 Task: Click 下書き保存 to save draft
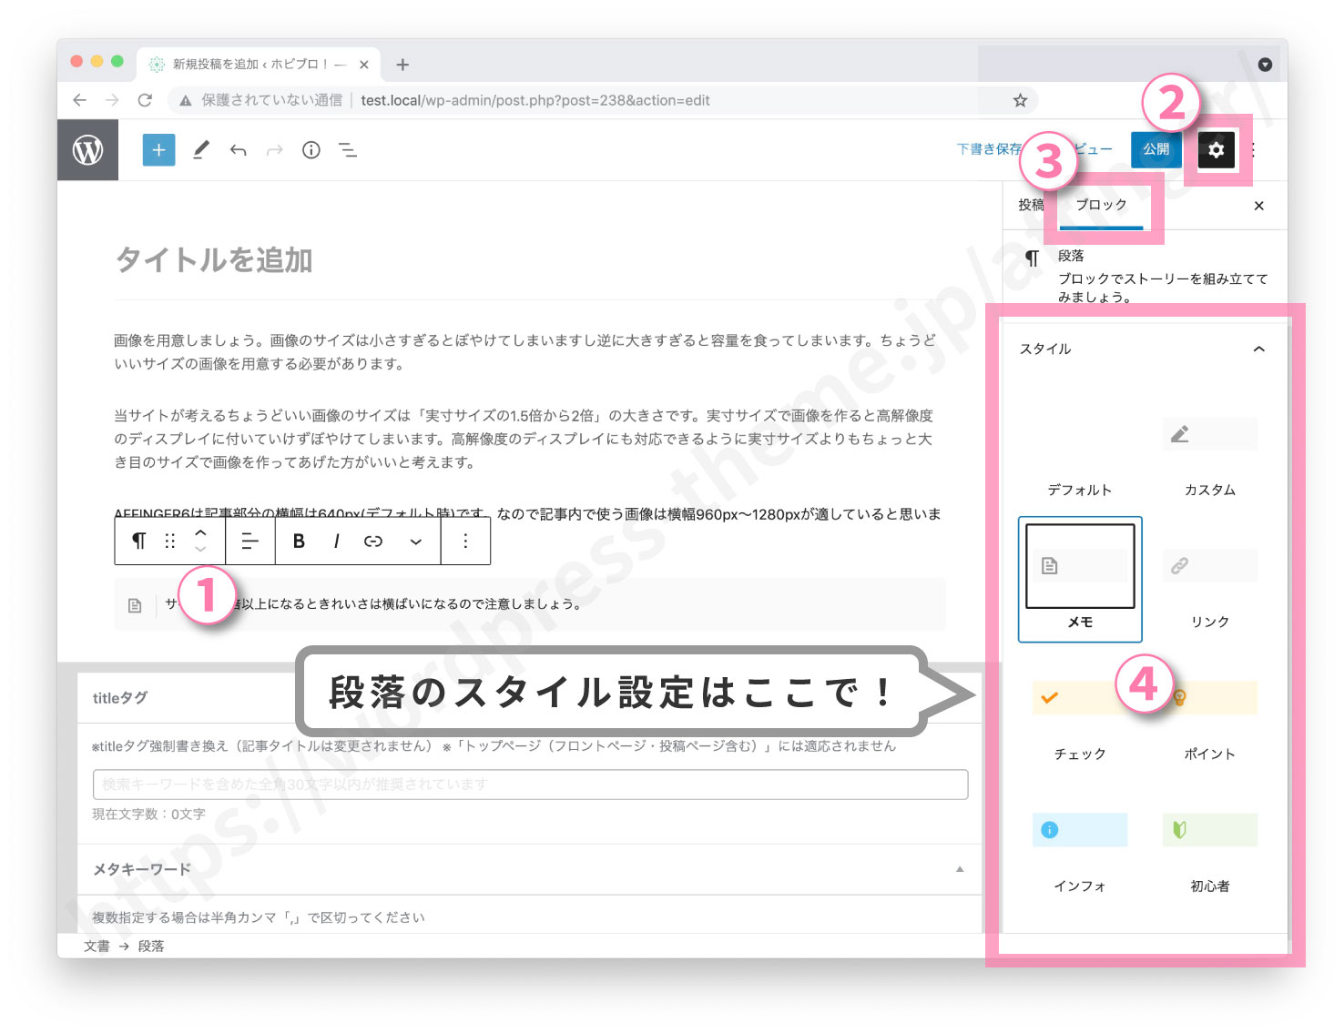click(x=989, y=149)
